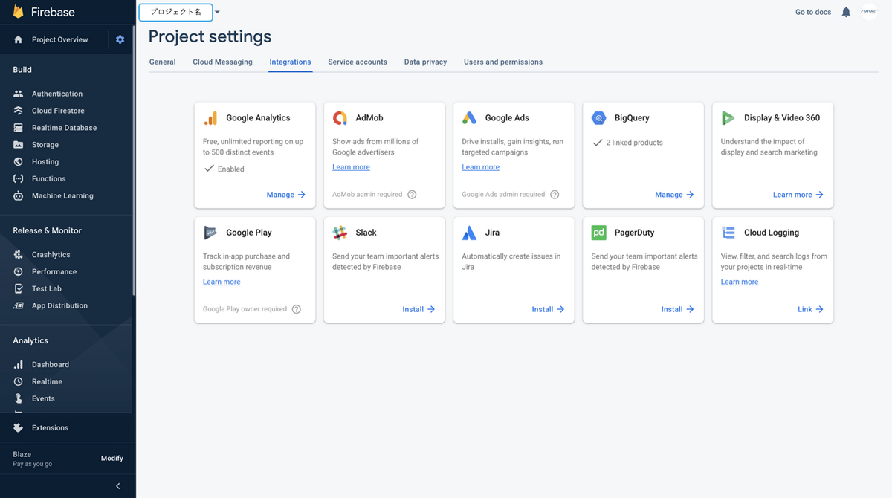Open the user account avatar

(870, 12)
